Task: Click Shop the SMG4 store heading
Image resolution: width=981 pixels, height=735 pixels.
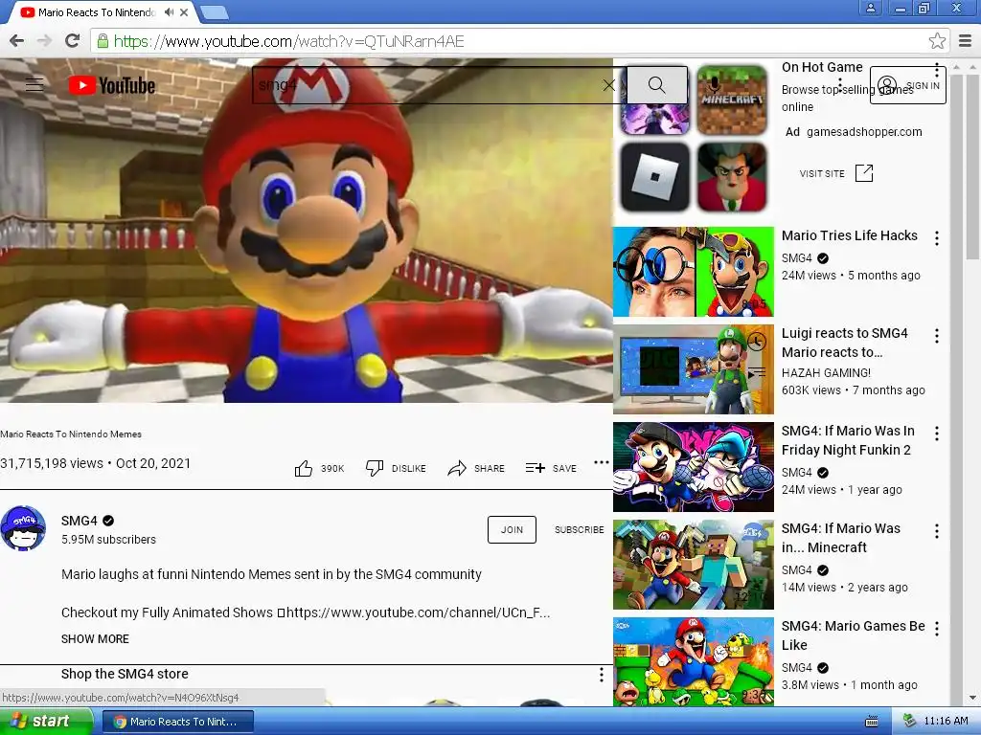Action: click(125, 674)
